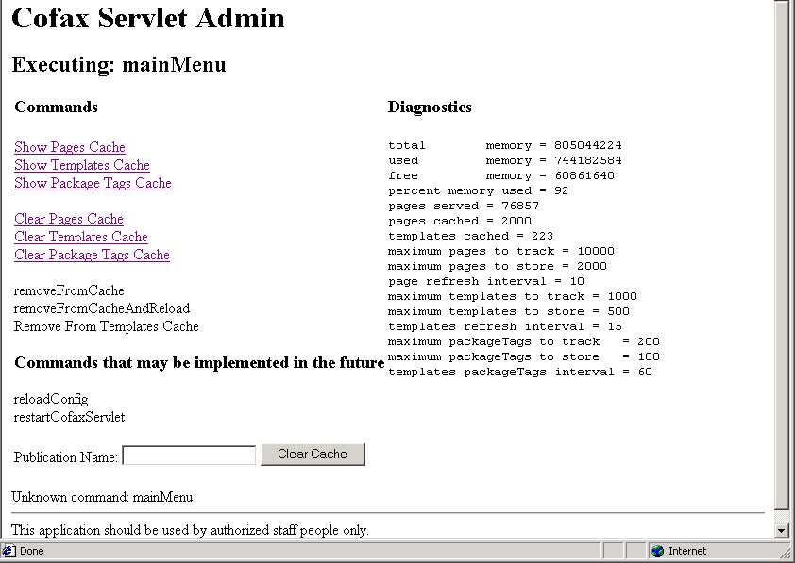Click the Commands heading
The image size is (795, 563).
57,107
